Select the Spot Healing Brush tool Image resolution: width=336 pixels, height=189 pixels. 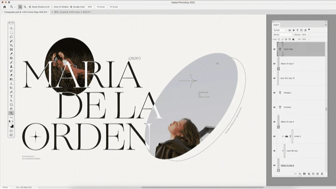11,58
